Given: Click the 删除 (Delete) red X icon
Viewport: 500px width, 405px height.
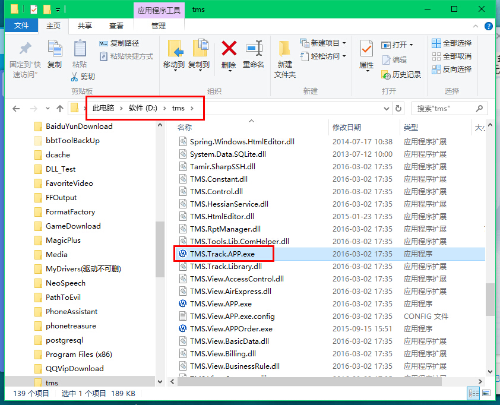Looking at the screenshot, I should pos(229,49).
